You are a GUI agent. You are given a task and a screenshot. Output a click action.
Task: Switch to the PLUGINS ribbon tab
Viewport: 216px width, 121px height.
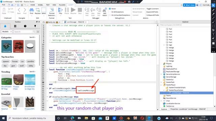62,5
